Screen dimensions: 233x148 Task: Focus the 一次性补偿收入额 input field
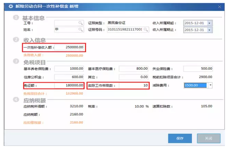coord(69,47)
